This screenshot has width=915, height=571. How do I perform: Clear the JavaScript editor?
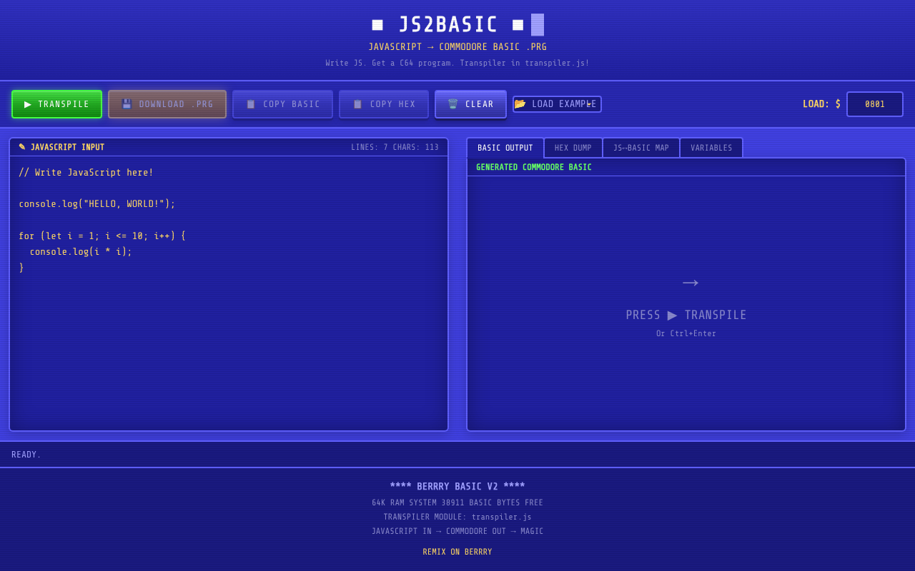pyautogui.click(x=470, y=104)
